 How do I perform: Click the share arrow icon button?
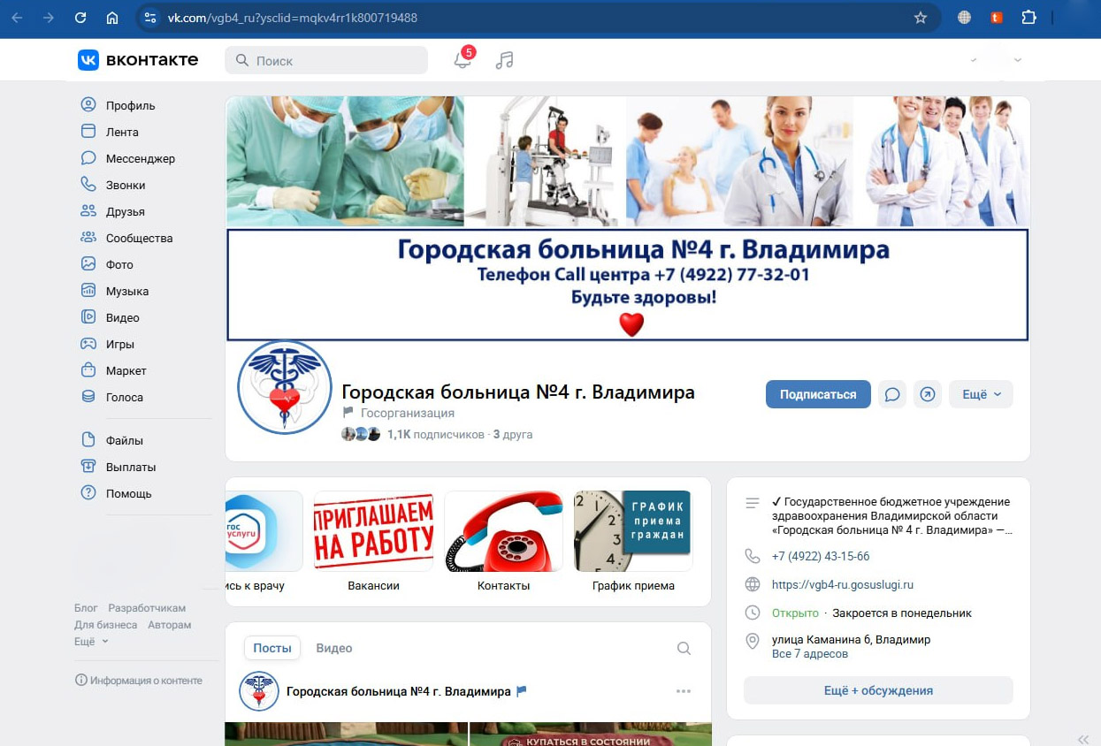[927, 394]
